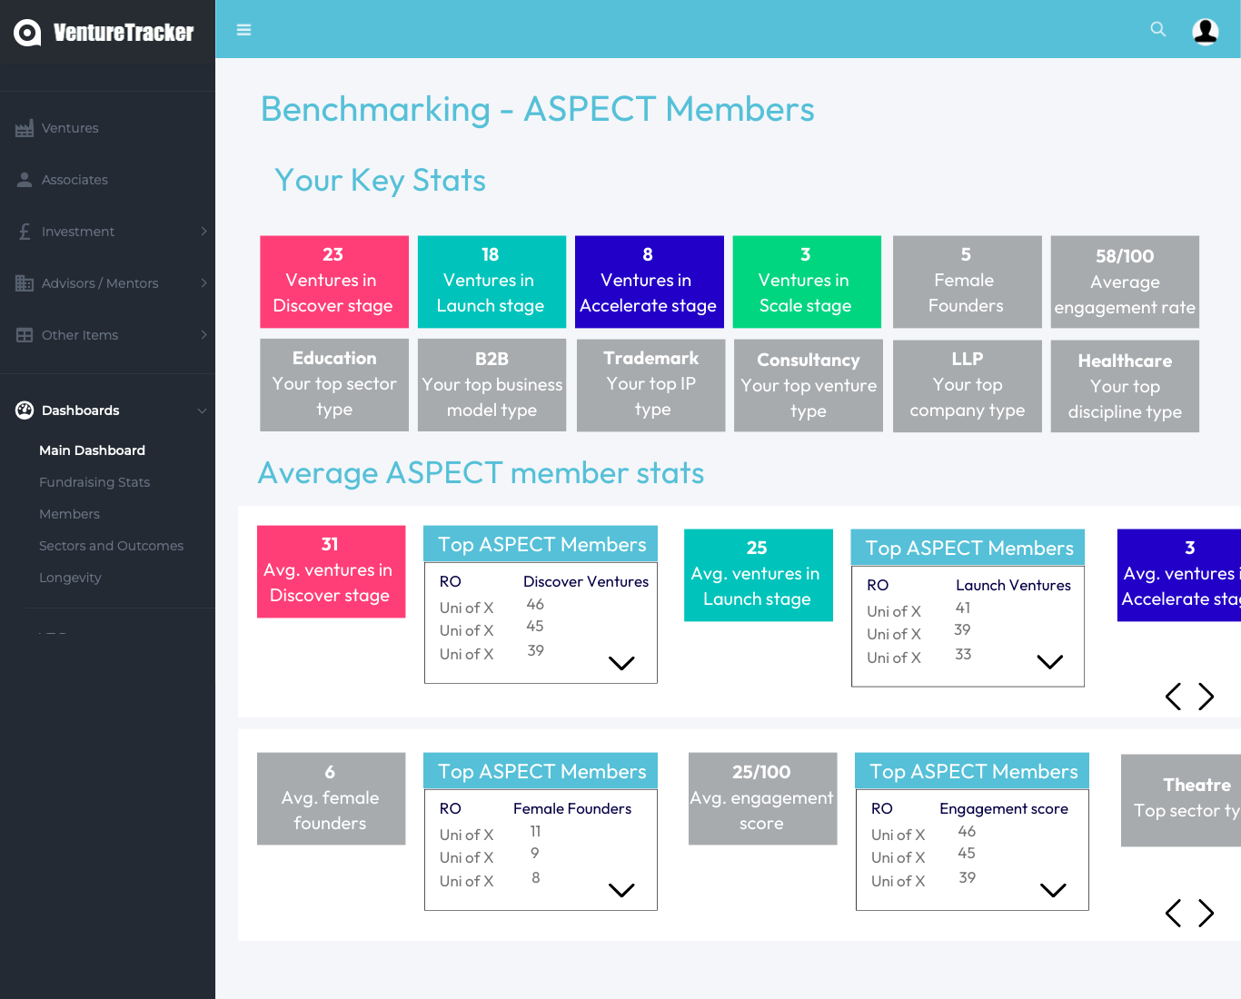Click the pink Ventures in Discover stage tile
This screenshot has height=999, width=1241.
333,282
